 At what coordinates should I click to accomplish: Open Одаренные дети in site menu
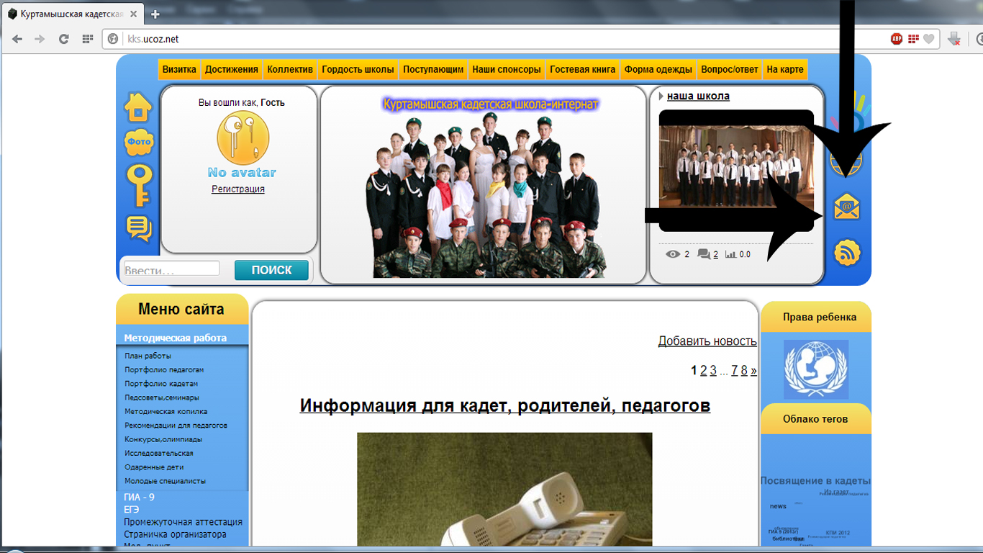click(154, 467)
